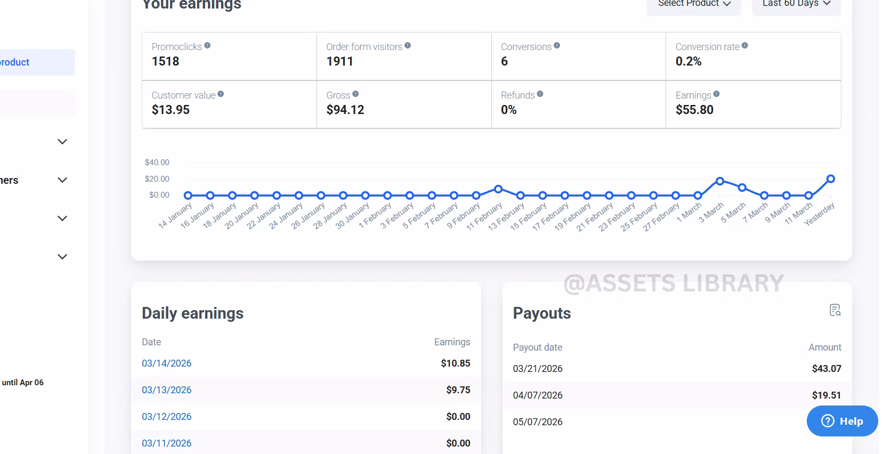Expand the first sidebar chevron section
Screen dimensions: 891x454
62,142
